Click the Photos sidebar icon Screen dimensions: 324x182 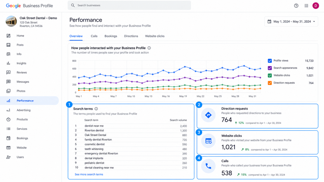pyautogui.click(x=9, y=91)
